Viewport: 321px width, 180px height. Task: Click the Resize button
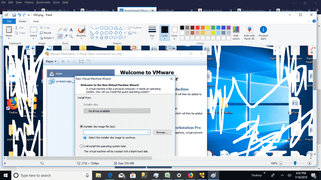[x=46, y=33]
